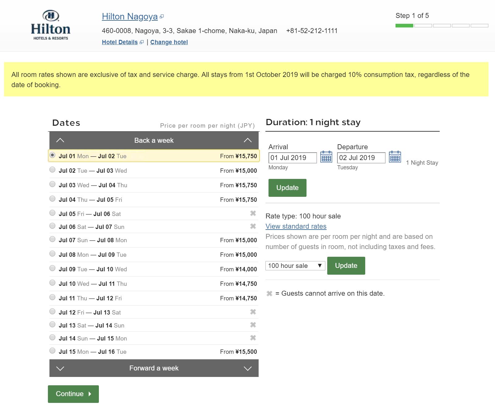Open the Arrival date calendar icon
This screenshot has width=495, height=410.
326,157
